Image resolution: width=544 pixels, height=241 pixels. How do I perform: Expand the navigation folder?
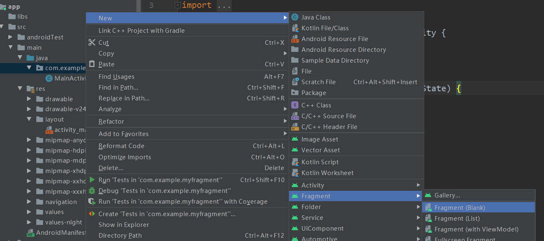(x=29, y=202)
